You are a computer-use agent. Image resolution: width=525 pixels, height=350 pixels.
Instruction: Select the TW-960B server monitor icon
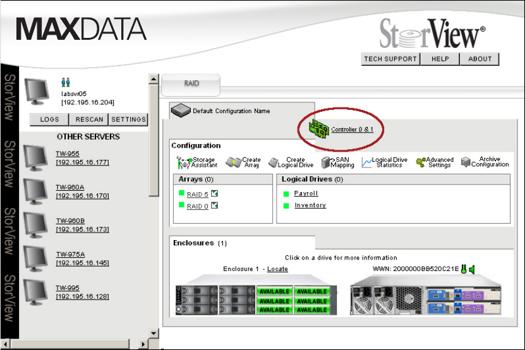(x=35, y=225)
